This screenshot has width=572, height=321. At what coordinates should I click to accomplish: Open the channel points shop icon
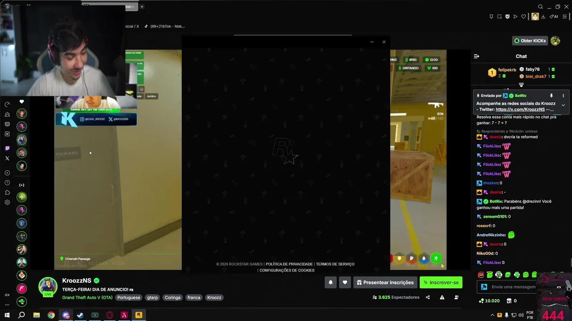(509, 301)
